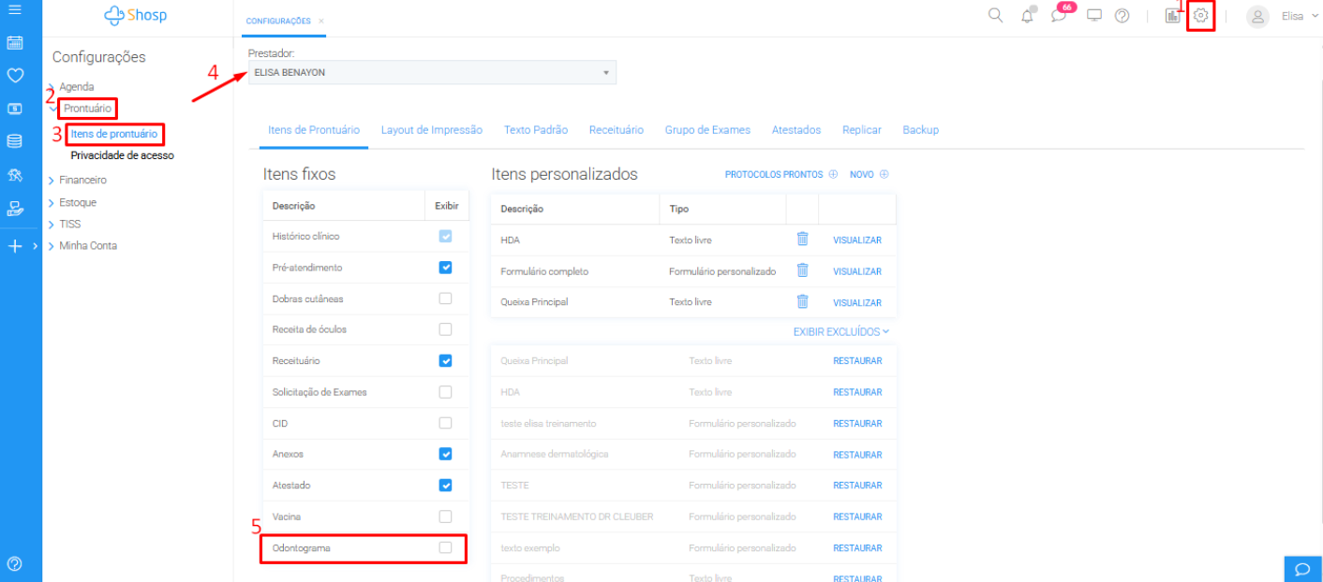This screenshot has width=1323, height=582.
Task: Open chat messages icon with 66 badge
Action: pos(1059,16)
